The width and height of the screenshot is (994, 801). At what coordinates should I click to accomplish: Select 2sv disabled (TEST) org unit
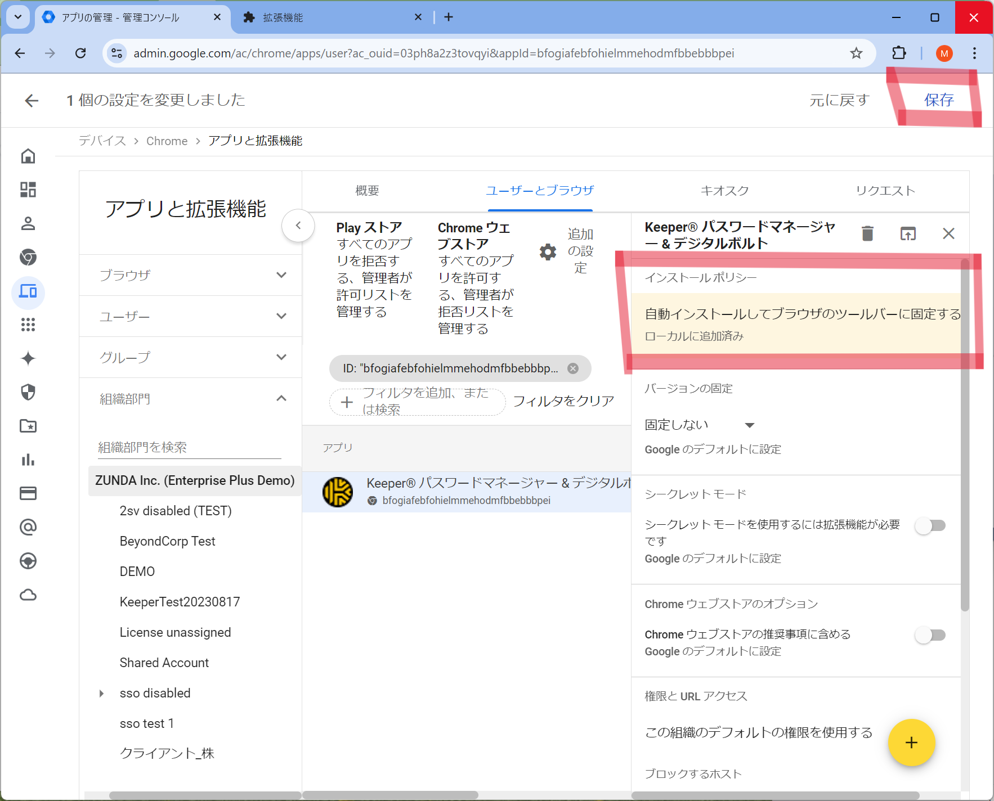176,511
